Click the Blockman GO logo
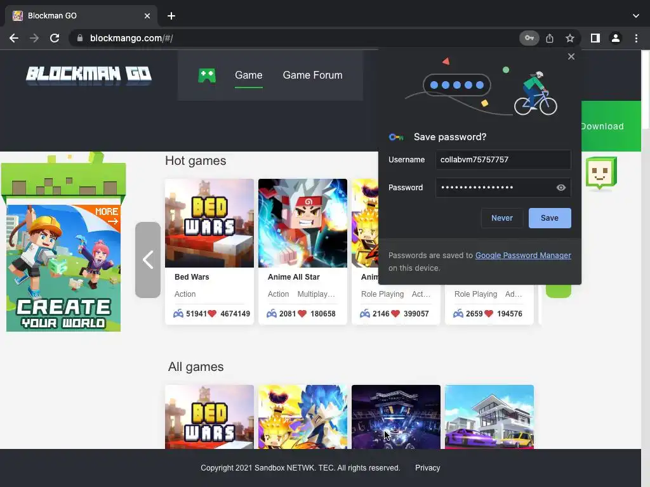 (x=89, y=75)
